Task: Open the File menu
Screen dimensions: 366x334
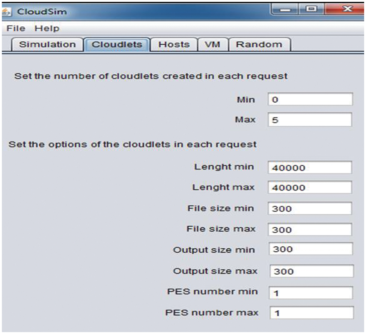Action: [x=16, y=29]
